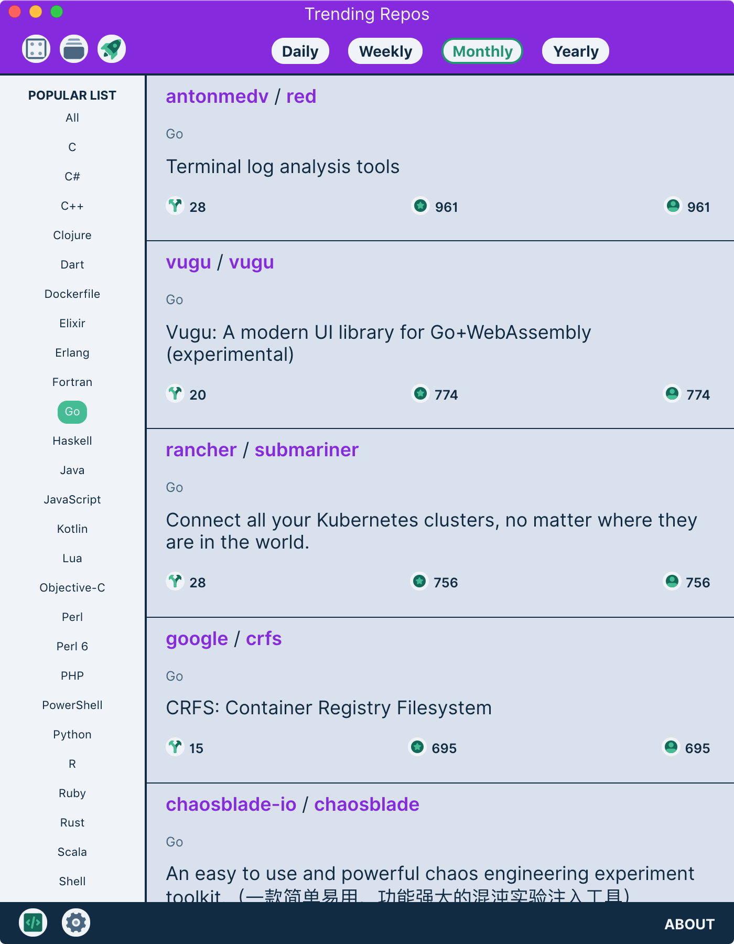Image resolution: width=734 pixels, height=944 pixels.
Task: Filter by Kotlin language
Action: coord(72,529)
